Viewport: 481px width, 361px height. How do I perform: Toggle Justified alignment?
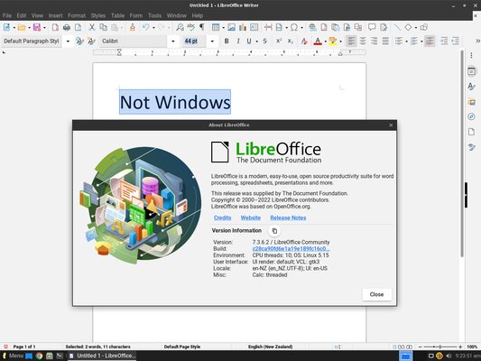click(385, 42)
